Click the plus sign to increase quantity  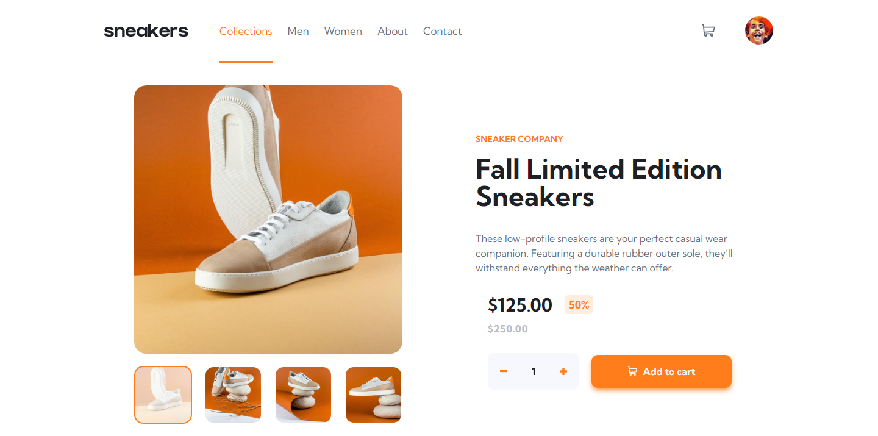click(563, 371)
